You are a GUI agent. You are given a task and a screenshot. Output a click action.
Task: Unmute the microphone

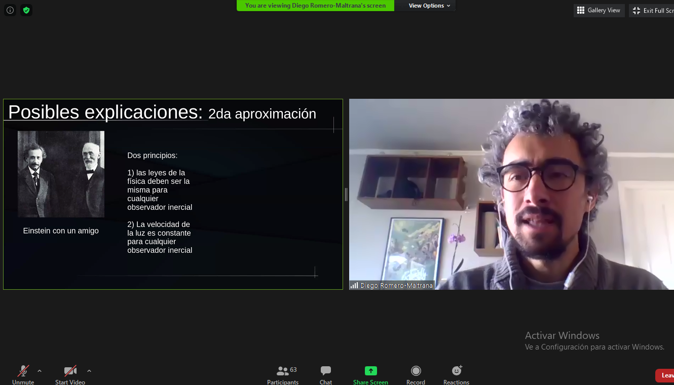coord(23,375)
